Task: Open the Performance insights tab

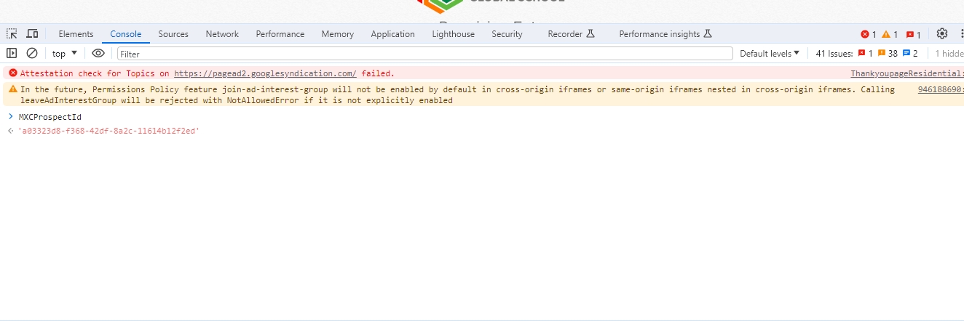Action: 665,34
